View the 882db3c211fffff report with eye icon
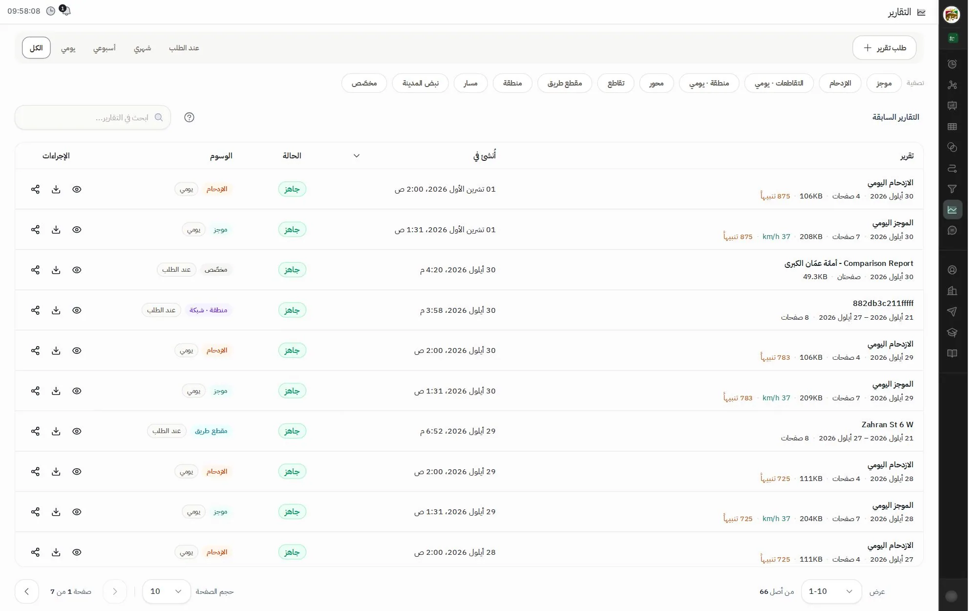This screenshot has height=611, width=977. pyautogui.click(x=77, y=310)
